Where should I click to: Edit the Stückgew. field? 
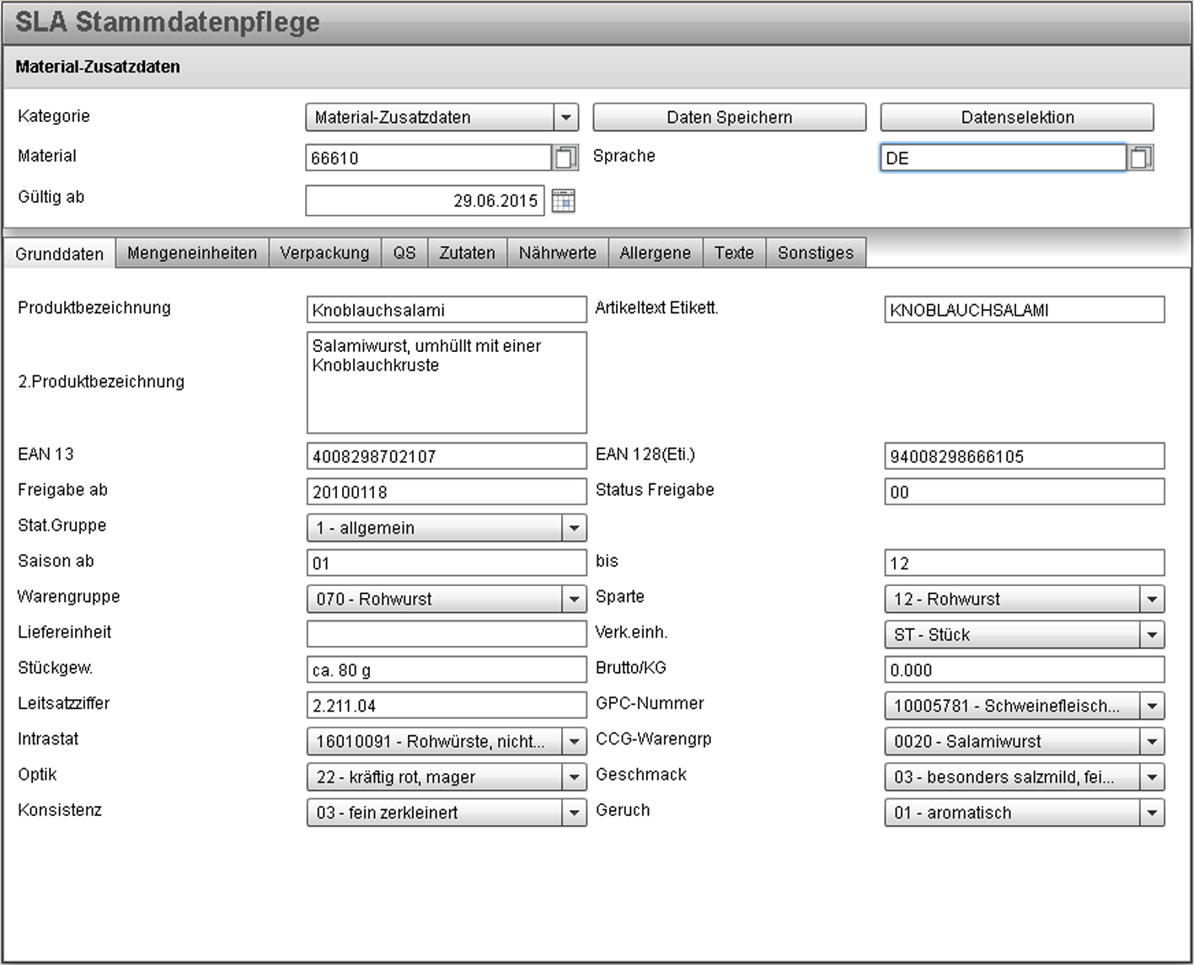[x=447, y=669]
